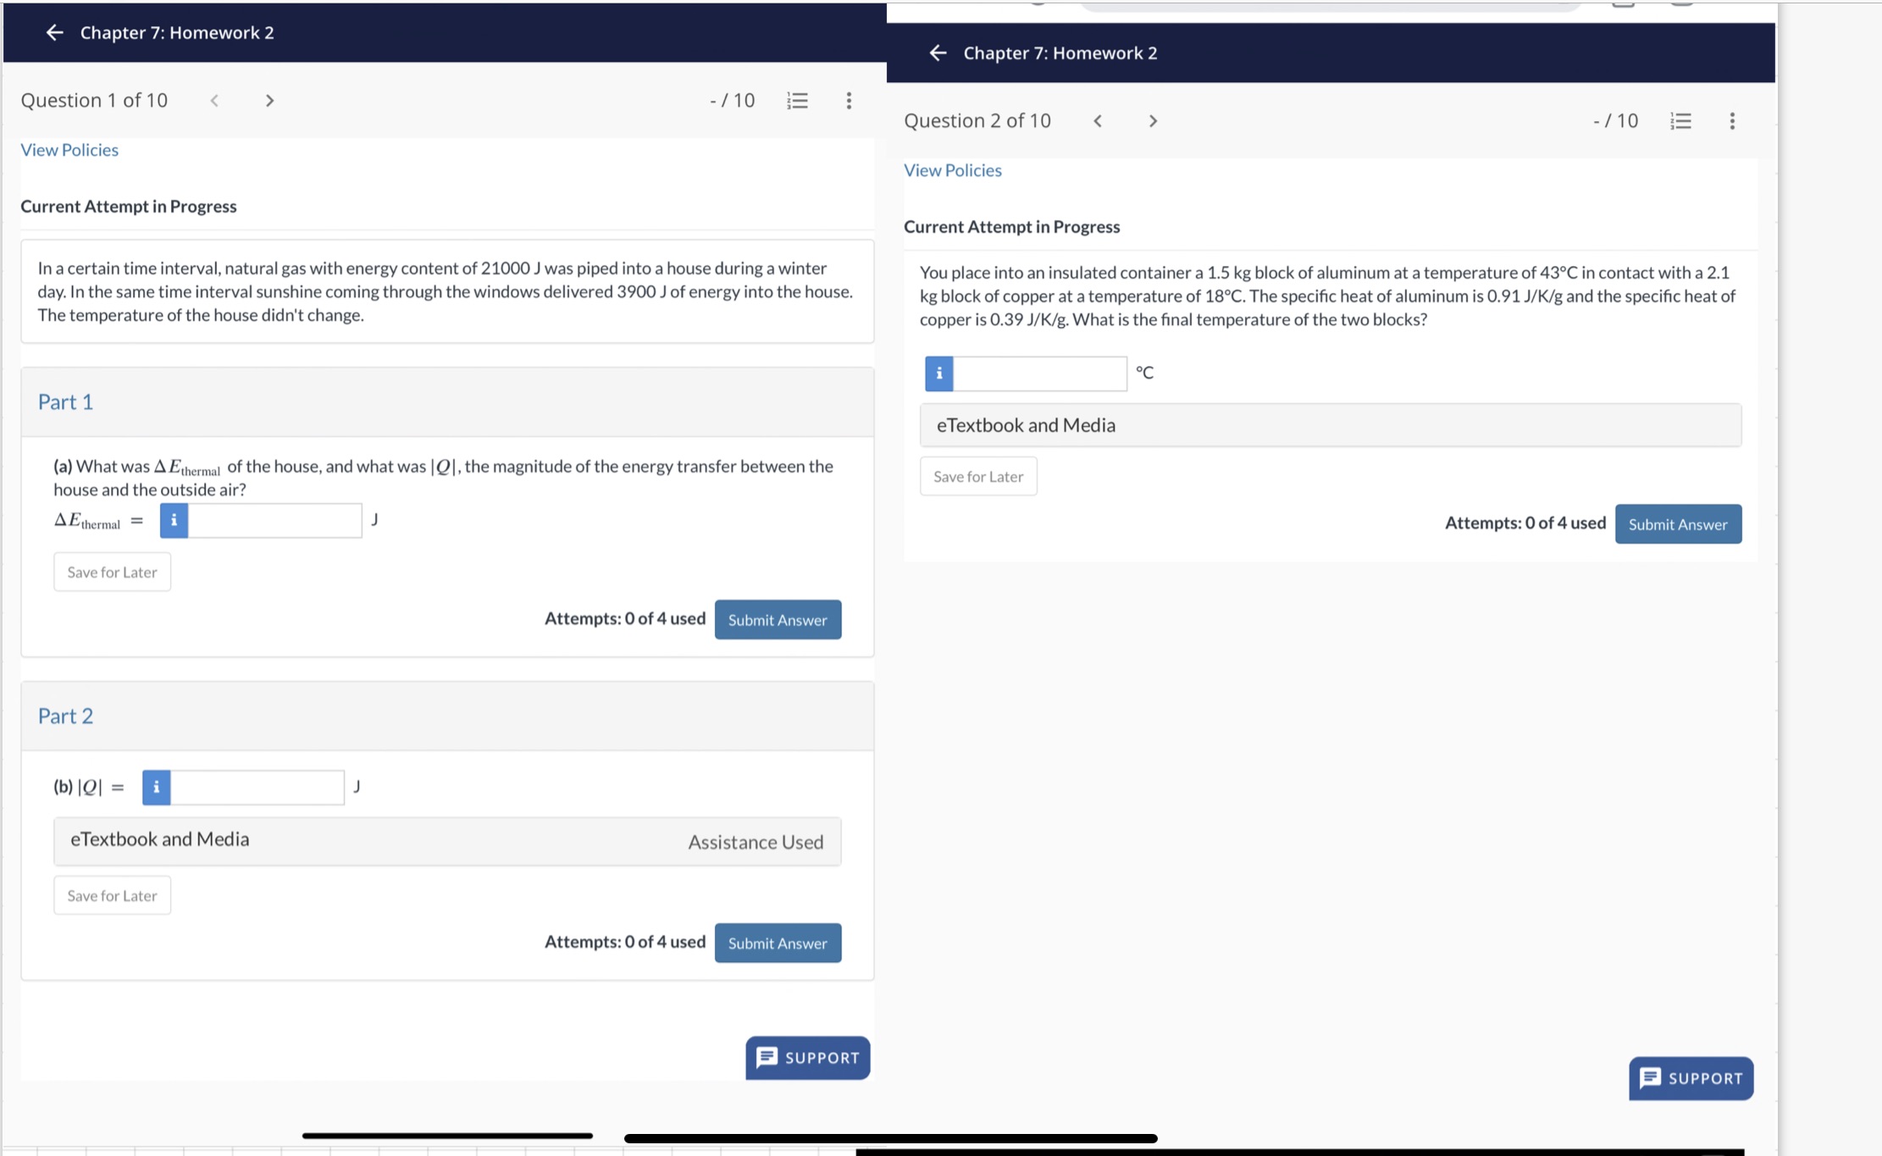1882x1156 pixels.
Task: Go to next question from Question 1
Action: pos(269,101)
